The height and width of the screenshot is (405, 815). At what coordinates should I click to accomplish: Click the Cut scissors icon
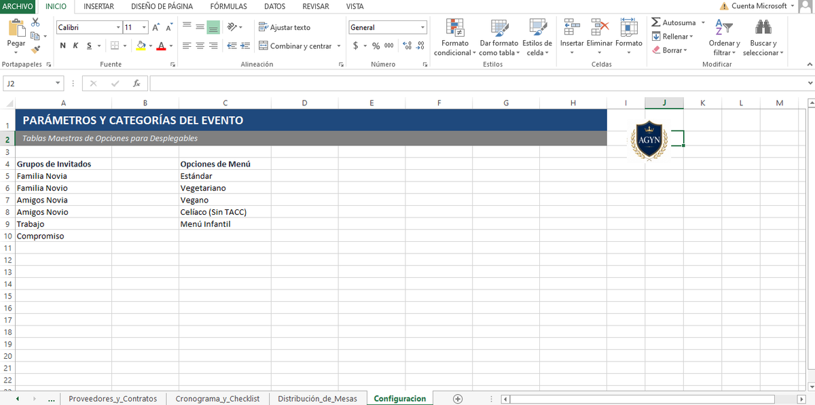click(x=35, y=23)
